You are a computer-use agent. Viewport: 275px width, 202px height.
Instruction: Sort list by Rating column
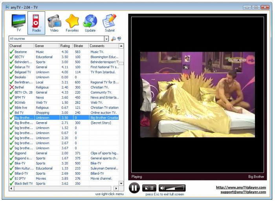click(x=66, y=46)
